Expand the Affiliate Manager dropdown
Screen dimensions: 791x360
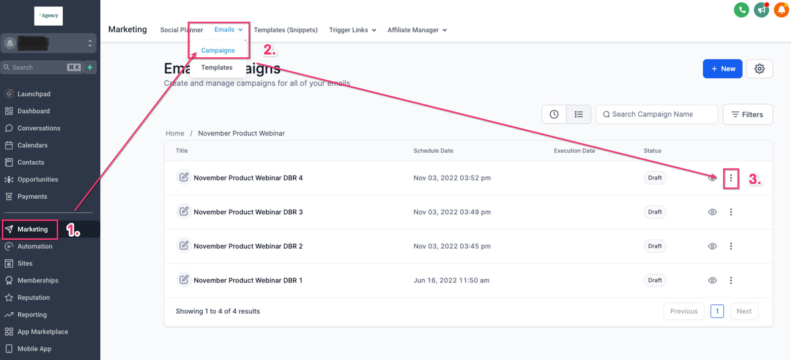pos(417,30)
